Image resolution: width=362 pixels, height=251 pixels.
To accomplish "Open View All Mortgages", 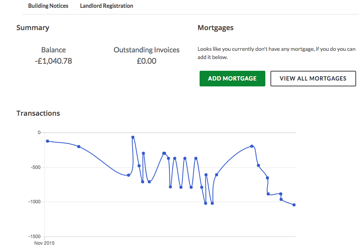I will tap(313, 79).
